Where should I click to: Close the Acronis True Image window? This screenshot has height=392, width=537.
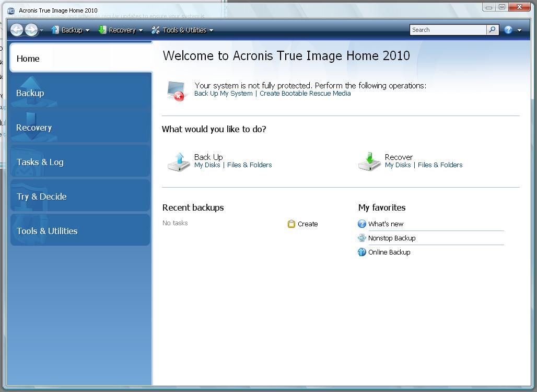coord(520,7)
